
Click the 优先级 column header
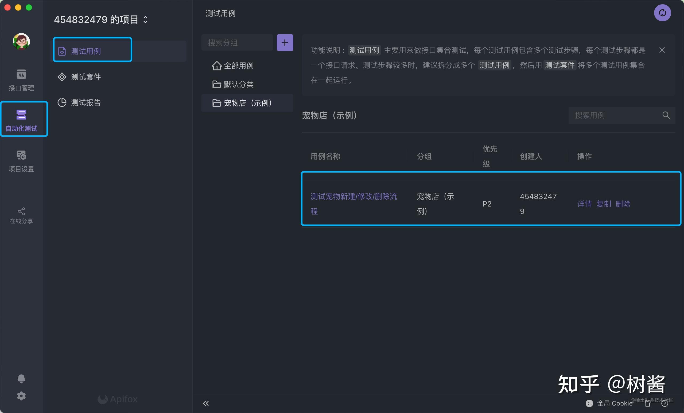click(x=490, y=156)
